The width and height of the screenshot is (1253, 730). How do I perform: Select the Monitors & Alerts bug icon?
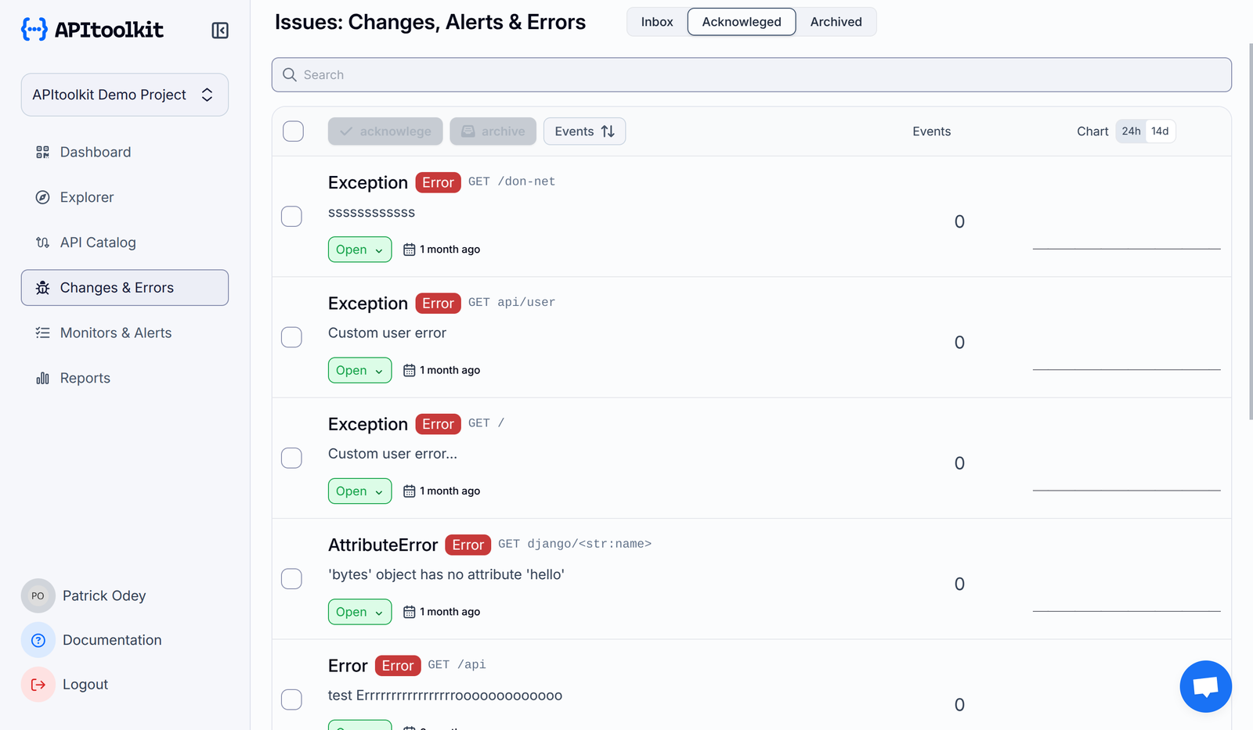43,333
